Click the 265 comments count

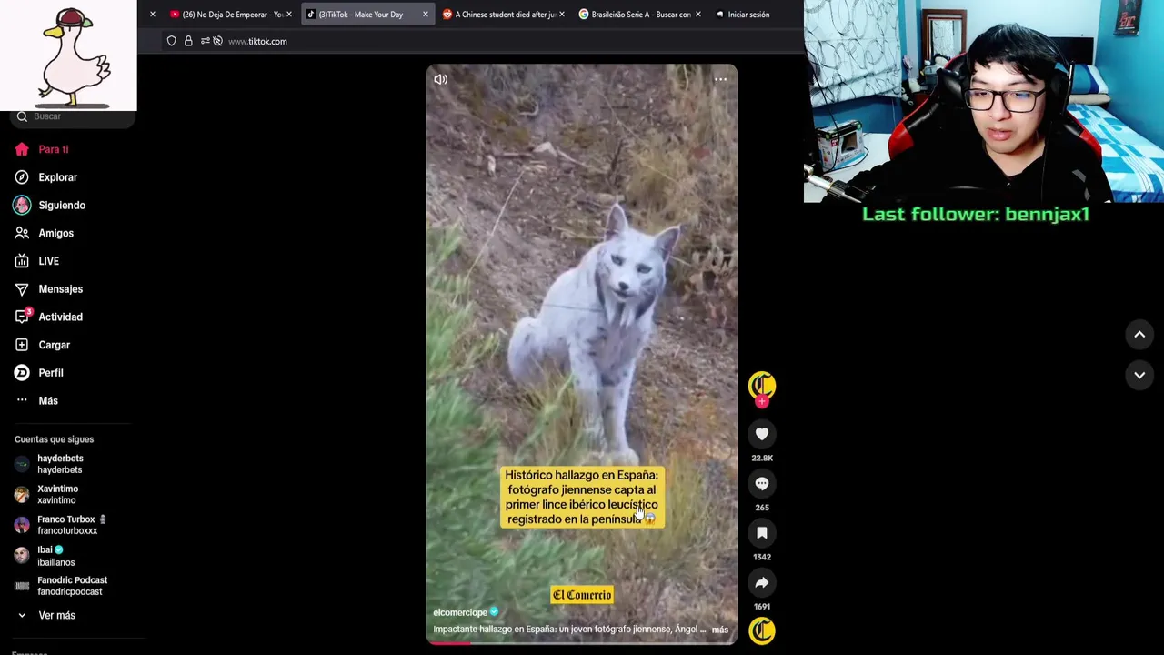pyautogui.click(x=762, y=508)
